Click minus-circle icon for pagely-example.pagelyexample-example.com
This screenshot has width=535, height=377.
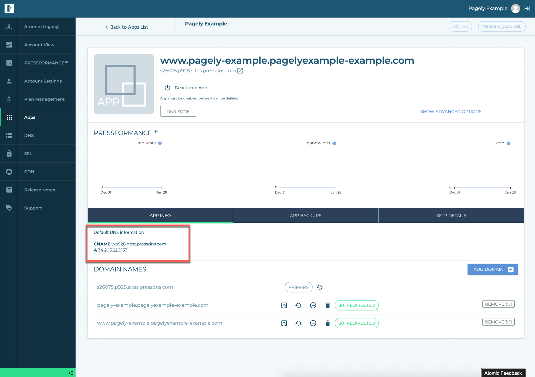click(x=313, y=305)
